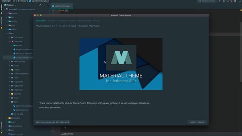Click the run-with-coverage icon beside Debug
Image resolution: width=242 pixels, height=136 pixels.
[x=228, y=1]
